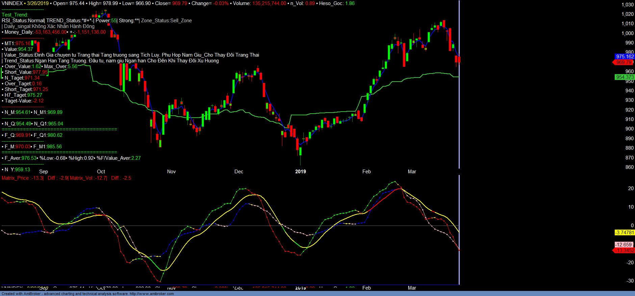Click the last red candle at chart's right edge

pos(457,60)
